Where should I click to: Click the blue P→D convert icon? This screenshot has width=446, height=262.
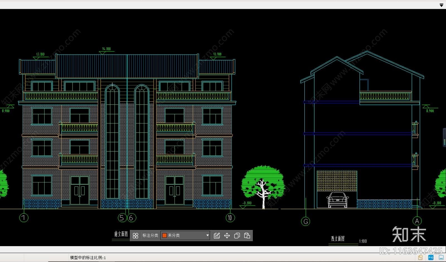pyautogui.click(x=431, y=258)
